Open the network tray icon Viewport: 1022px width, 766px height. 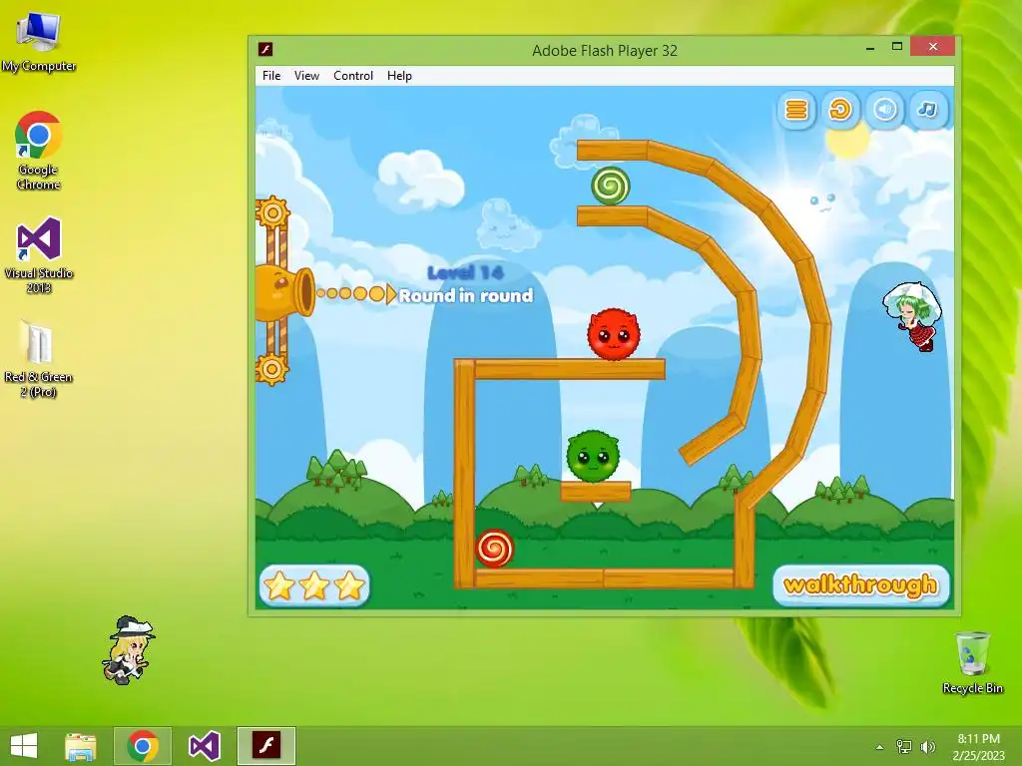(904, 747)
